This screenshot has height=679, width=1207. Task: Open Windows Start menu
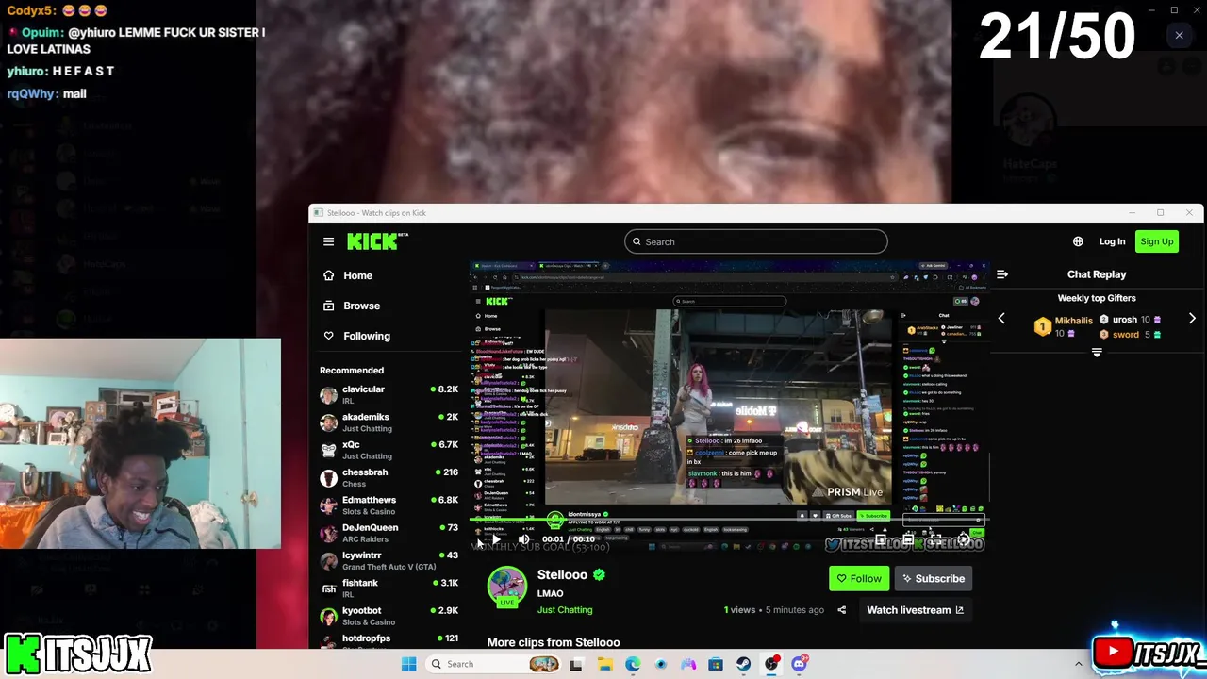pos(408,664)
